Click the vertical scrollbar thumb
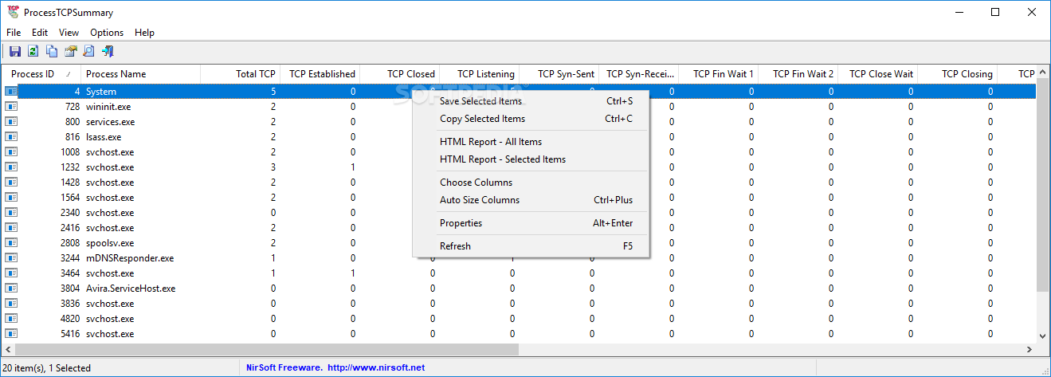Image resolution: width=1051 pixels, height=377 pixels. 1043,184
